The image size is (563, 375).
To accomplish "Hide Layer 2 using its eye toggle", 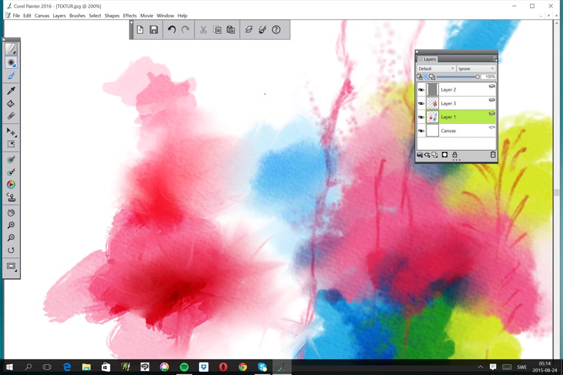I will (421, 89).
